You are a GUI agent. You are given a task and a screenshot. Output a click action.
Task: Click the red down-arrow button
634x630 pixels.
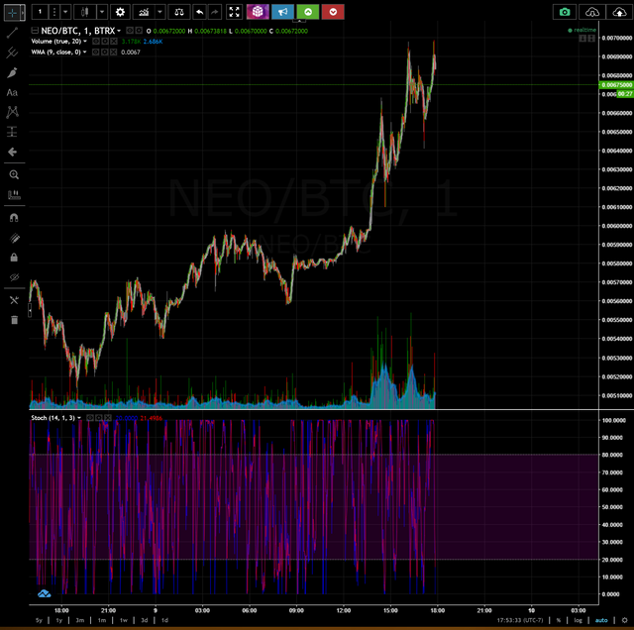coord(333,12)
